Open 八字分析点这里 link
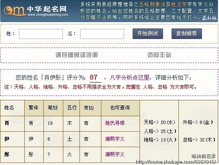Screen dimensions: 219x165 coord(129,77)
